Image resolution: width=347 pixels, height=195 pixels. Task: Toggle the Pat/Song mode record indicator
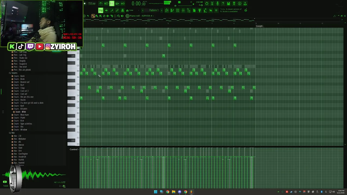tap(84, 3)
